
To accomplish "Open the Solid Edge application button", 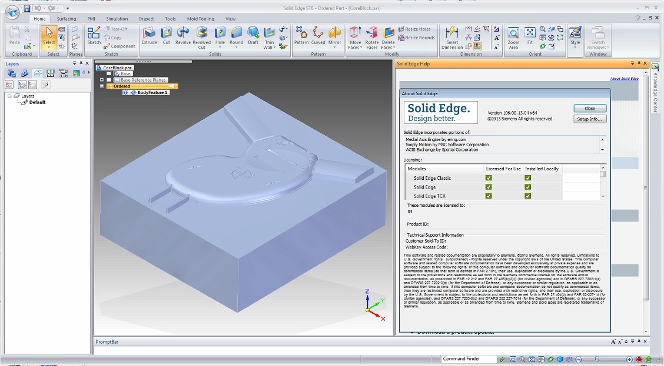I will (x=12, y=12).
